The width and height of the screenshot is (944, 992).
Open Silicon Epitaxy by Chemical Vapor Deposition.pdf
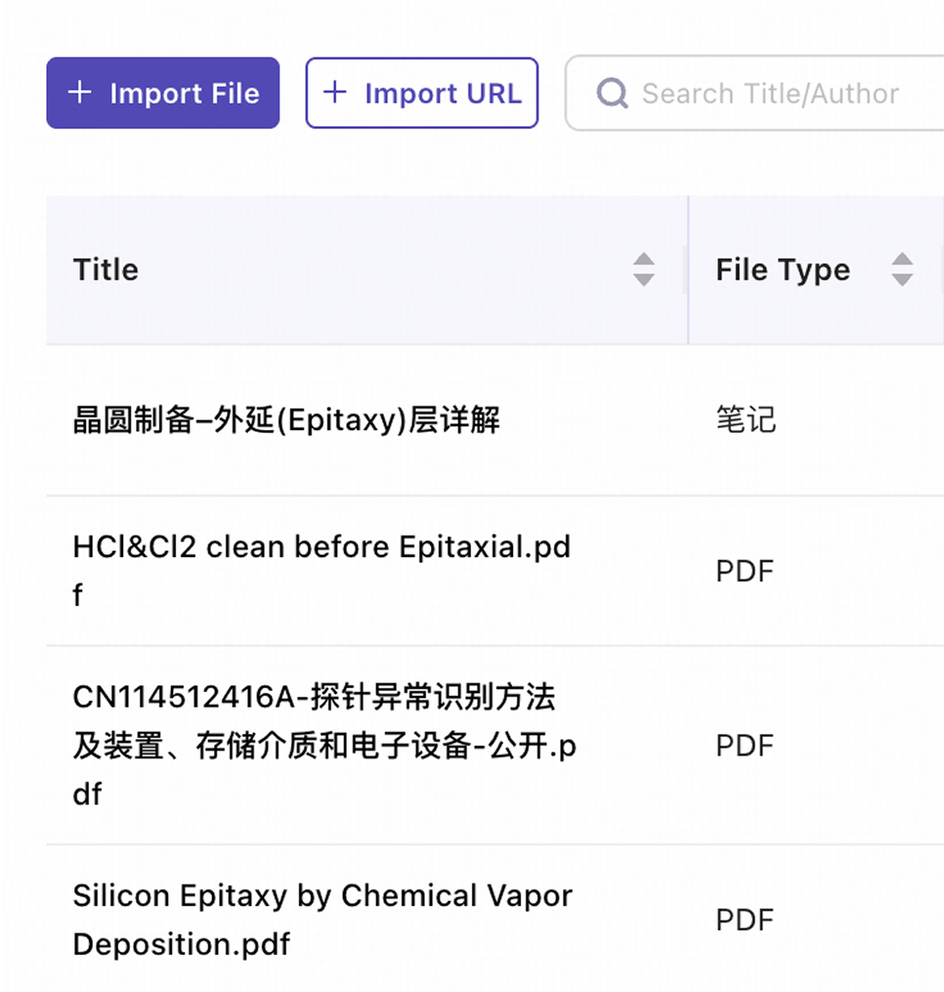pos(322,920)
